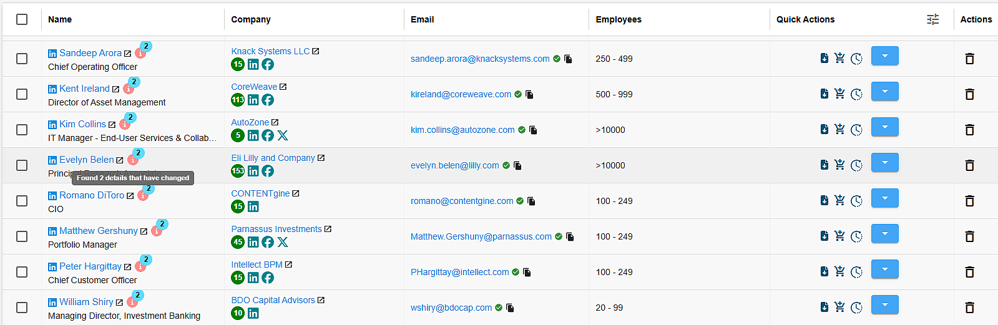The height and width of the screenshot is (325, 998).
Task: Open history clock icon for Kim Collins
Action: pos(856,130)
